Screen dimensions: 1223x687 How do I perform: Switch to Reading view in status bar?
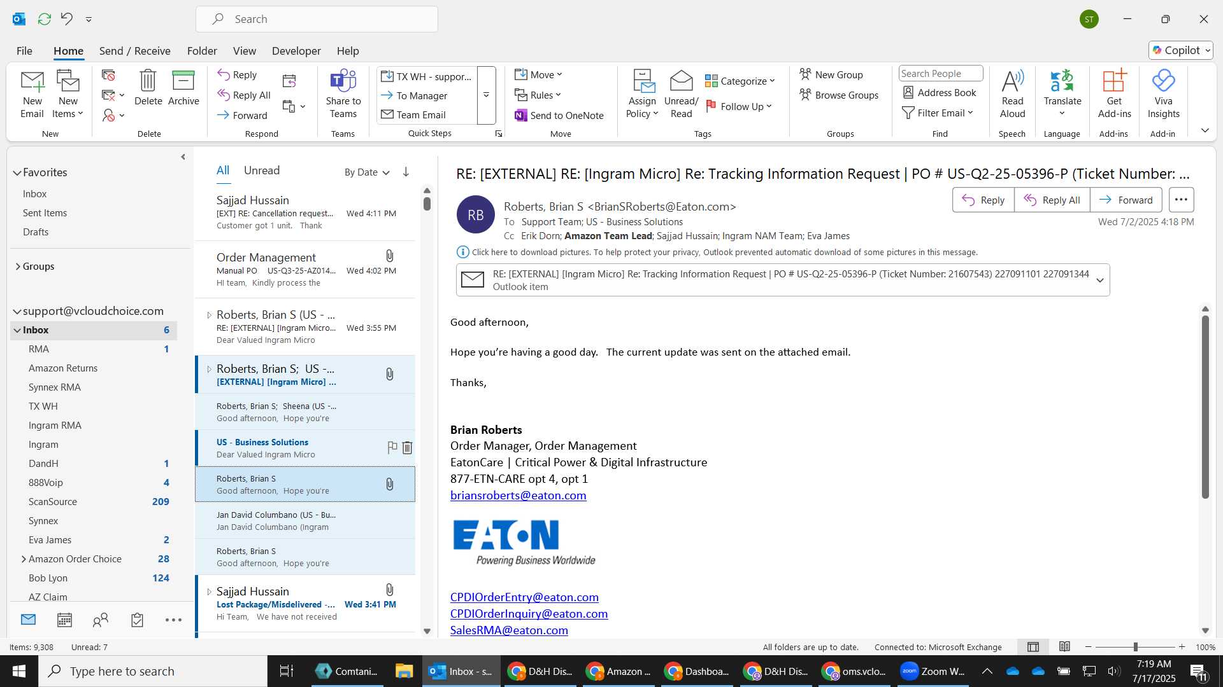coord(1064,647)
